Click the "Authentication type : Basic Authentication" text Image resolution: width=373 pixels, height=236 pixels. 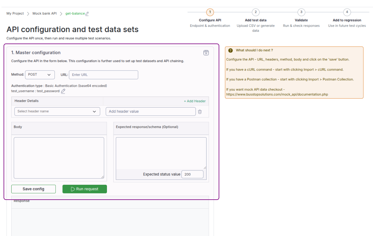pyautogui.click(x=59, y=86)
